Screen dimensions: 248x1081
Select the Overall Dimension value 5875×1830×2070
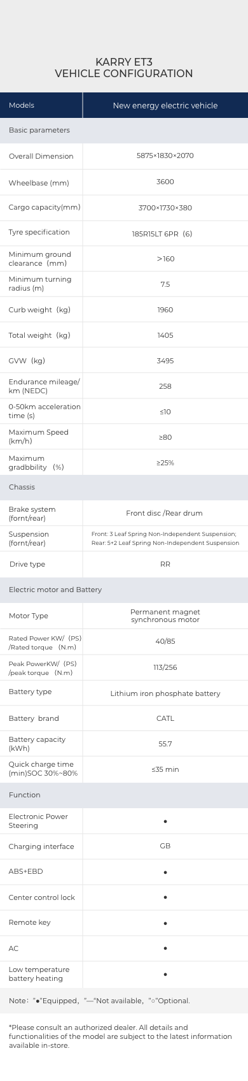(165, 156)
